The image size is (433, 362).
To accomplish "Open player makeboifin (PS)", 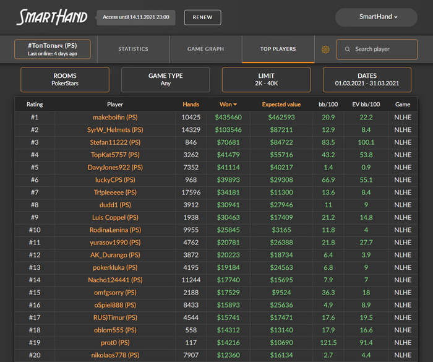I will (x=115, y=118).
